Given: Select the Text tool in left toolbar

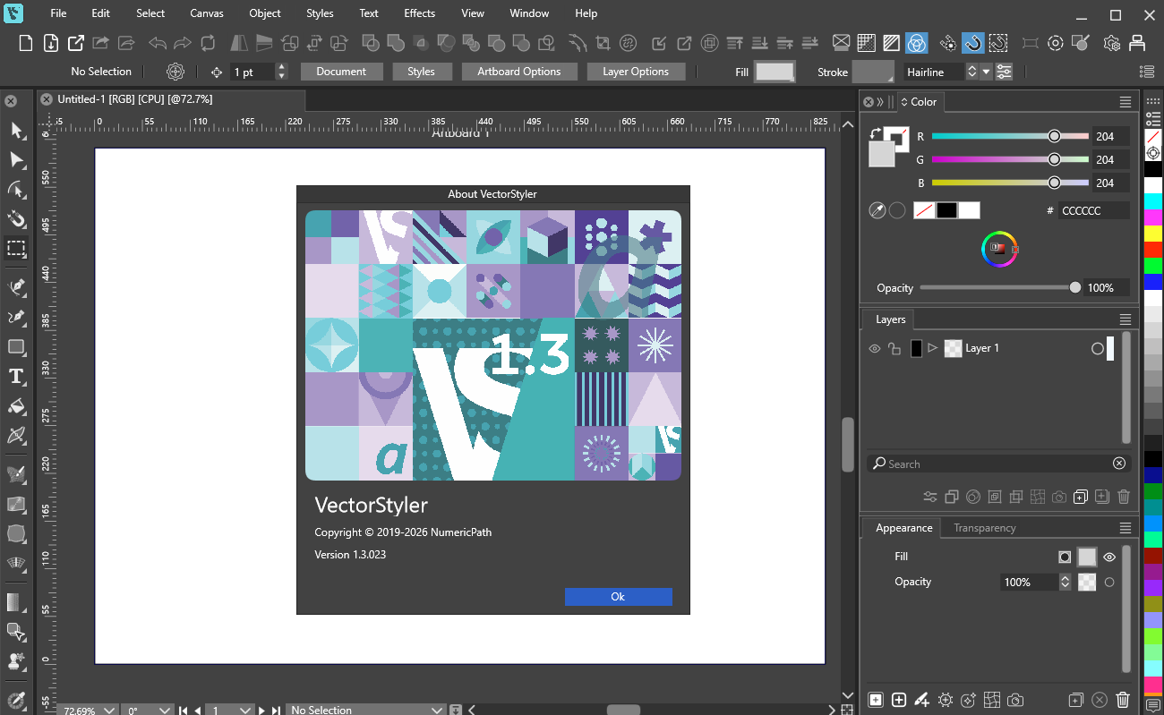Looking at the screenshot, I should click(x=16, y=377).
